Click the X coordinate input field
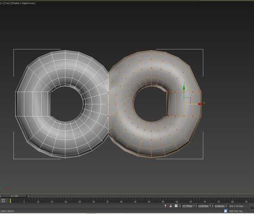The image size is (254, 214). (x=187, y=206)
